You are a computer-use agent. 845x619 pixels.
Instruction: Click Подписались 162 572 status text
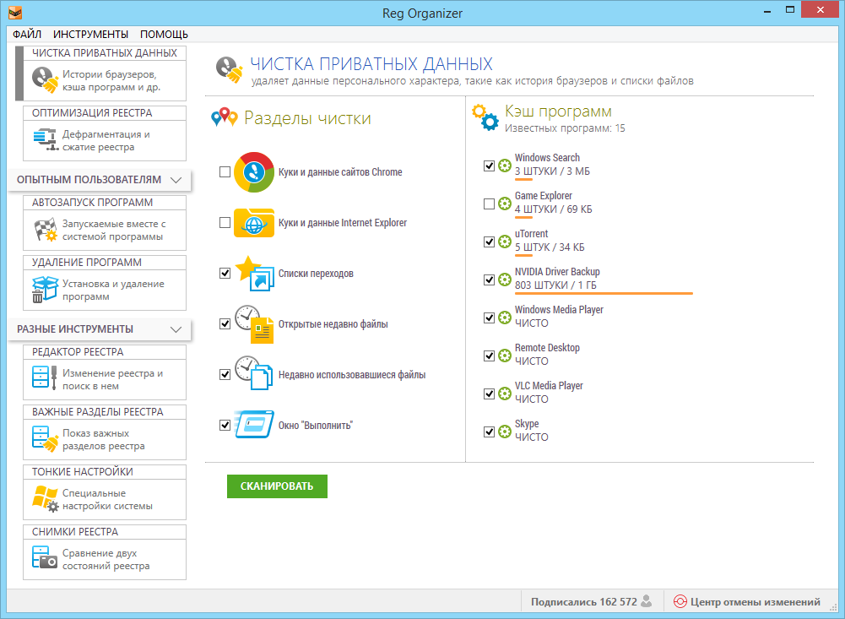pos(583,602)
